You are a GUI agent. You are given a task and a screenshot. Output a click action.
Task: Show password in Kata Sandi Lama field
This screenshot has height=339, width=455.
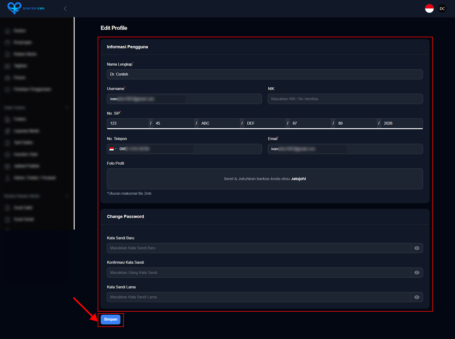point(417,297)
